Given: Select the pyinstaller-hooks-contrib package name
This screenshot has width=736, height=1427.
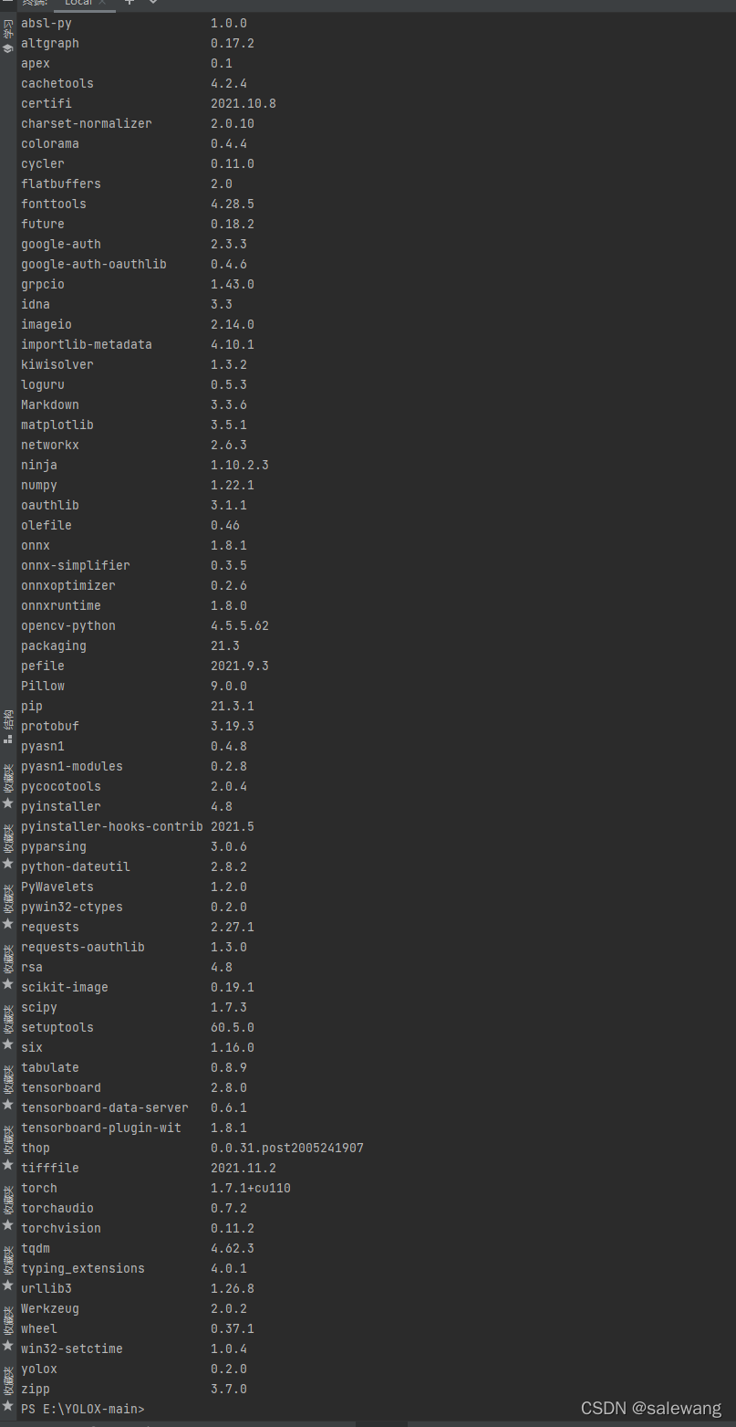Looking at the screenshot, I should 112,826.
